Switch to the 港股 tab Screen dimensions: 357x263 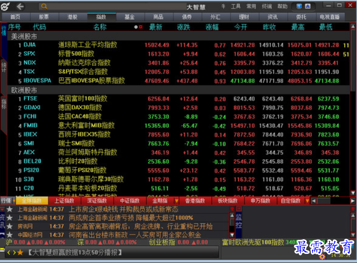point(72,17)
